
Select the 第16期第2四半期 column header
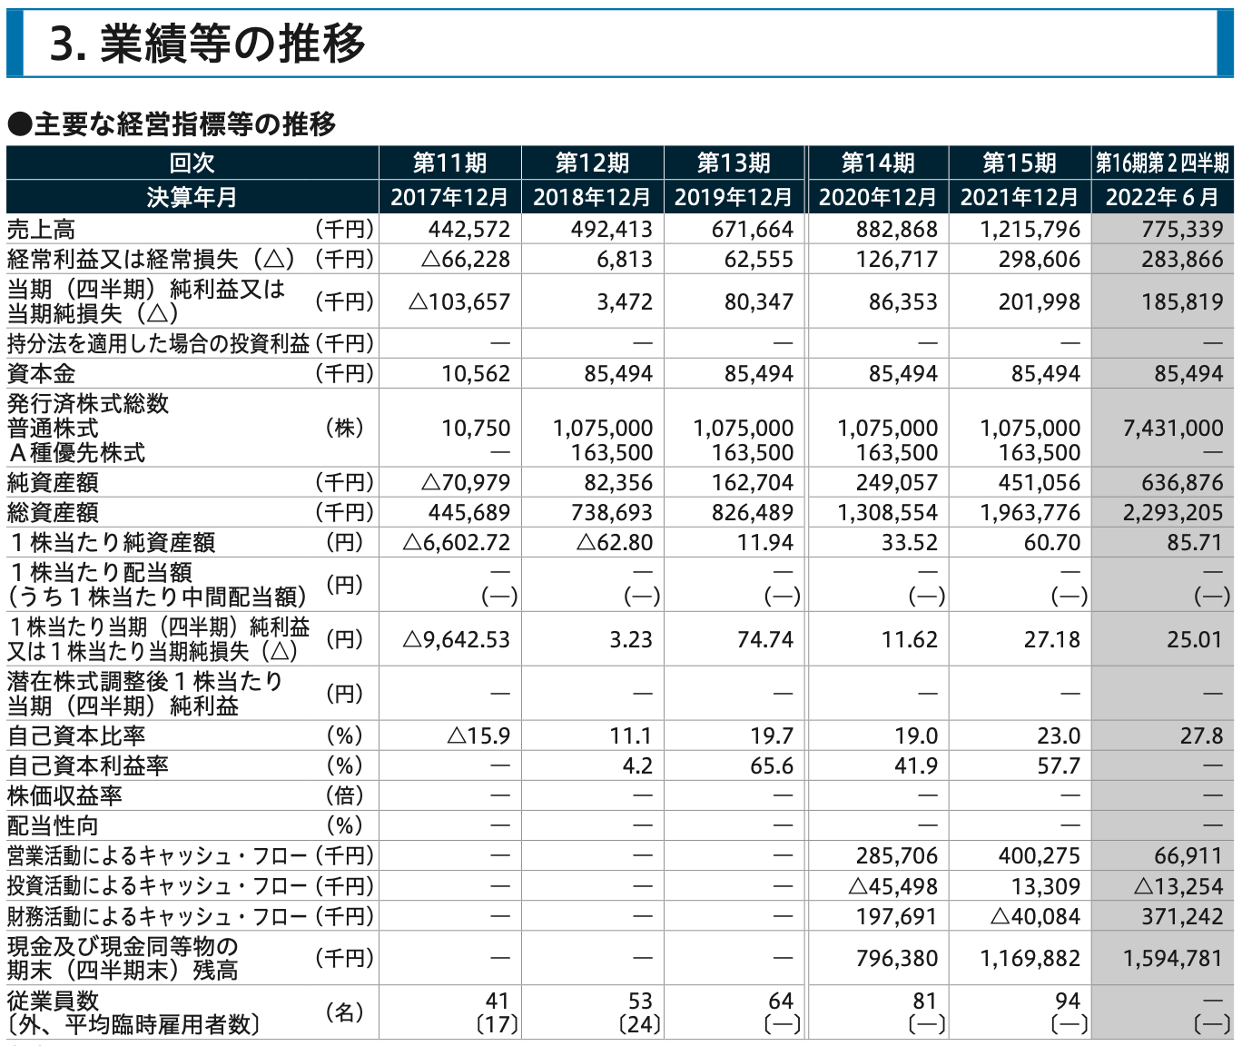[1162, 163]
